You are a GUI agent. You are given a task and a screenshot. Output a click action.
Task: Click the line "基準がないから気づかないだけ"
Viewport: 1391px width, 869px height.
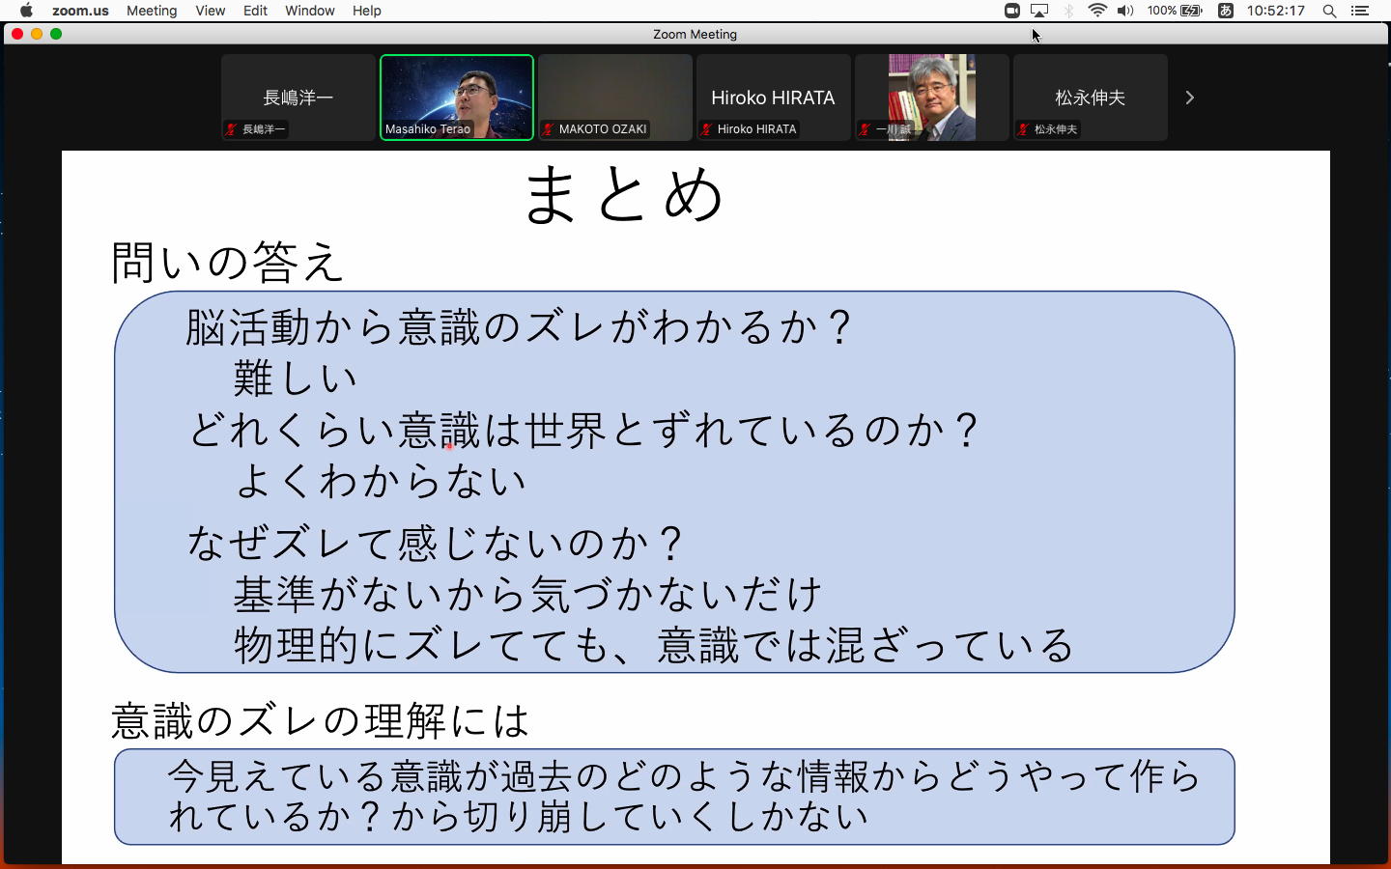pyautogui.click(x=527, y=594)
